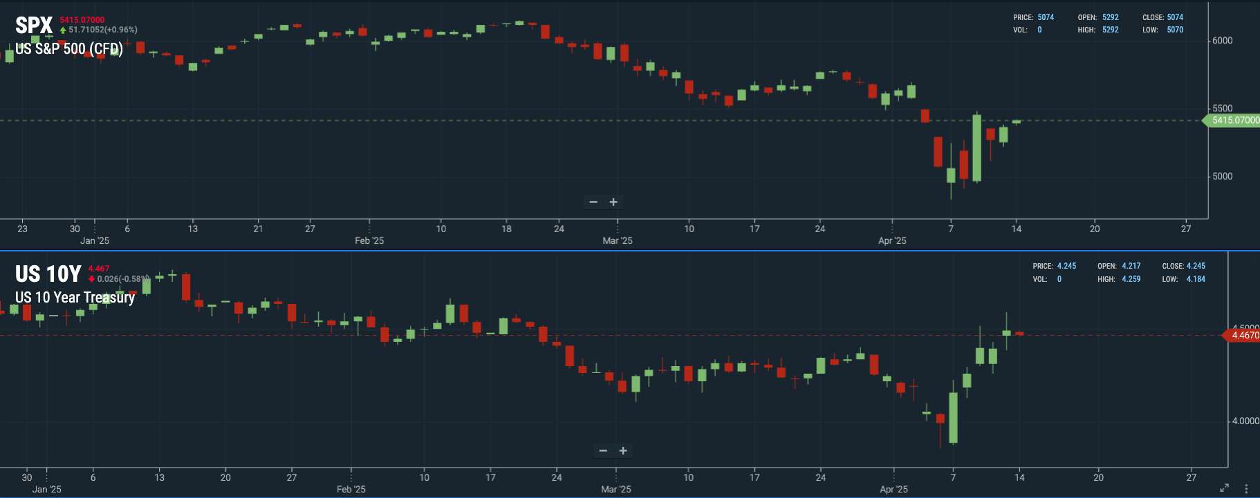Select the 'US S&P 500 (CFD)' subtitle
This screenshot has height=498, width=1260.
pos(69,49)
